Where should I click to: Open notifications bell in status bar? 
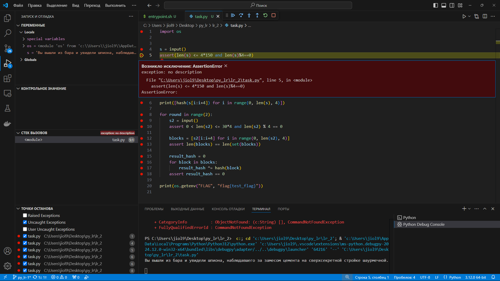point(493,277)
